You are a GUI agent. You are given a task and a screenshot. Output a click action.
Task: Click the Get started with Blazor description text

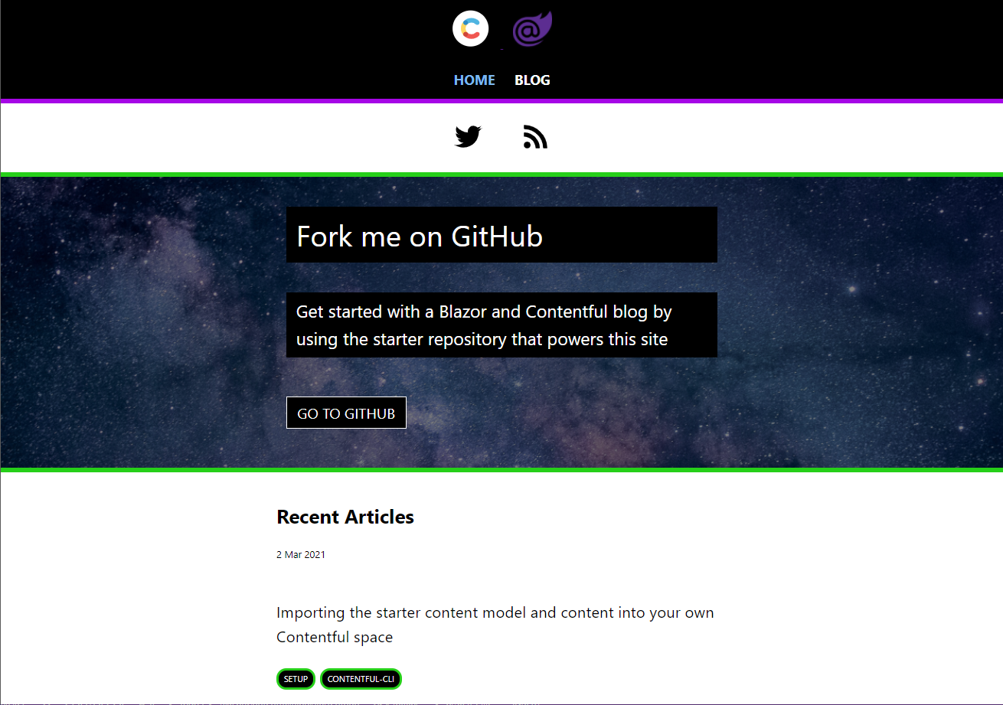click(484, 325)
